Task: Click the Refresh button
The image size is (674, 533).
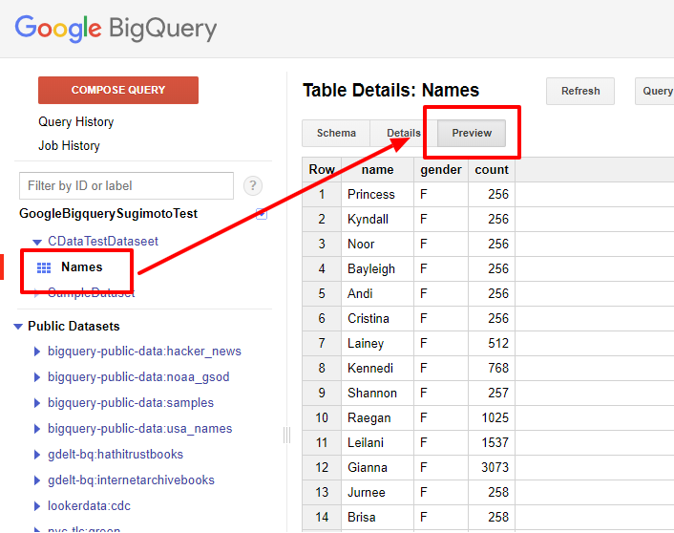Action: tap(580, 91)
